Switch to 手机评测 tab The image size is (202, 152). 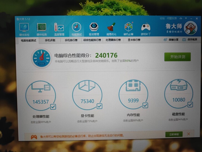(50, 40)
